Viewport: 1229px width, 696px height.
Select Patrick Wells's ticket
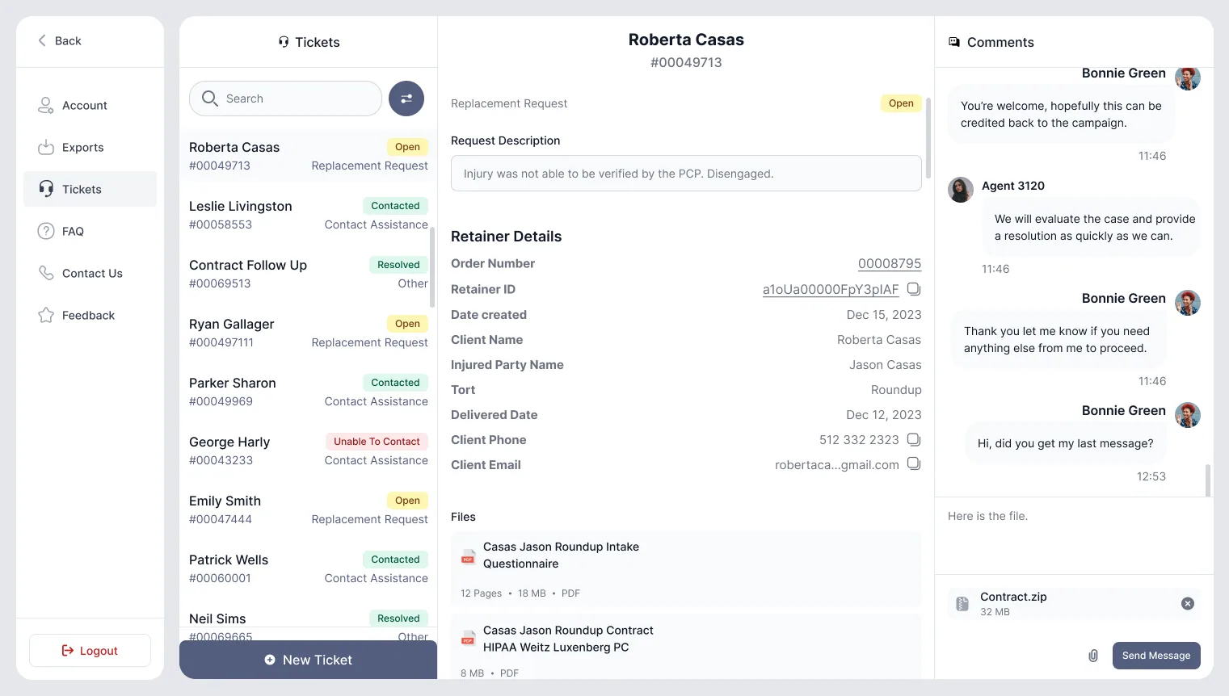pyautogui.click(x=309, y=568)
